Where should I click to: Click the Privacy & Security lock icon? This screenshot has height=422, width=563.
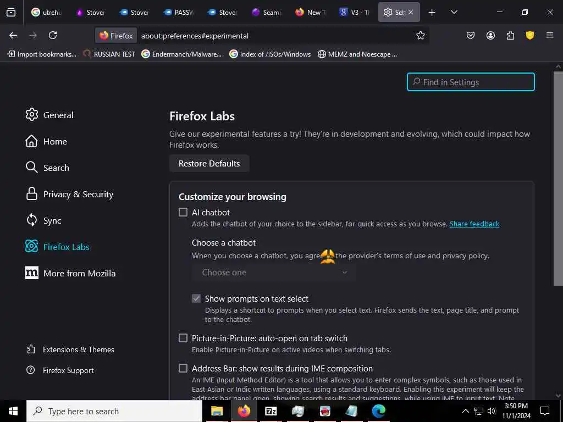pyautogui.click(x=31, y=194)
